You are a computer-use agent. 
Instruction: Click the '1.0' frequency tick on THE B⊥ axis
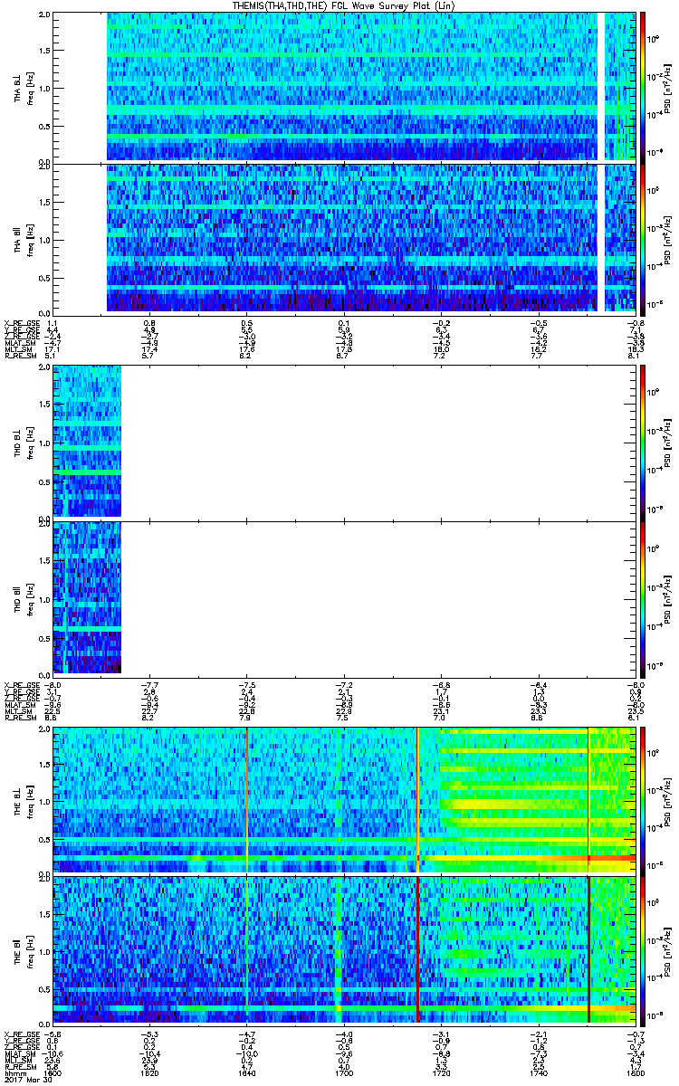[44, 800]
